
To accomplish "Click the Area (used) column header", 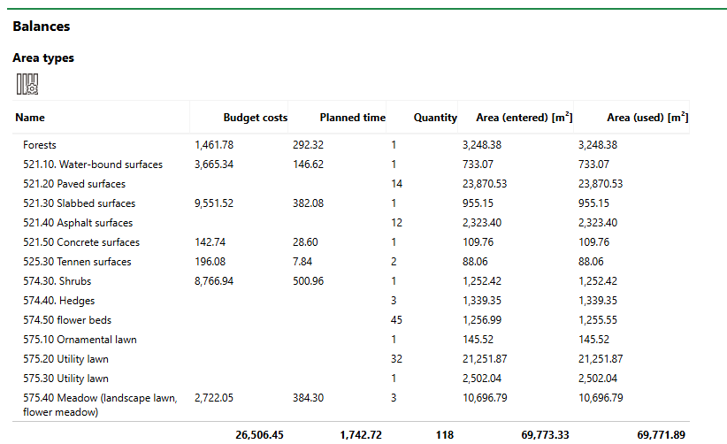I will coord(647,118).
